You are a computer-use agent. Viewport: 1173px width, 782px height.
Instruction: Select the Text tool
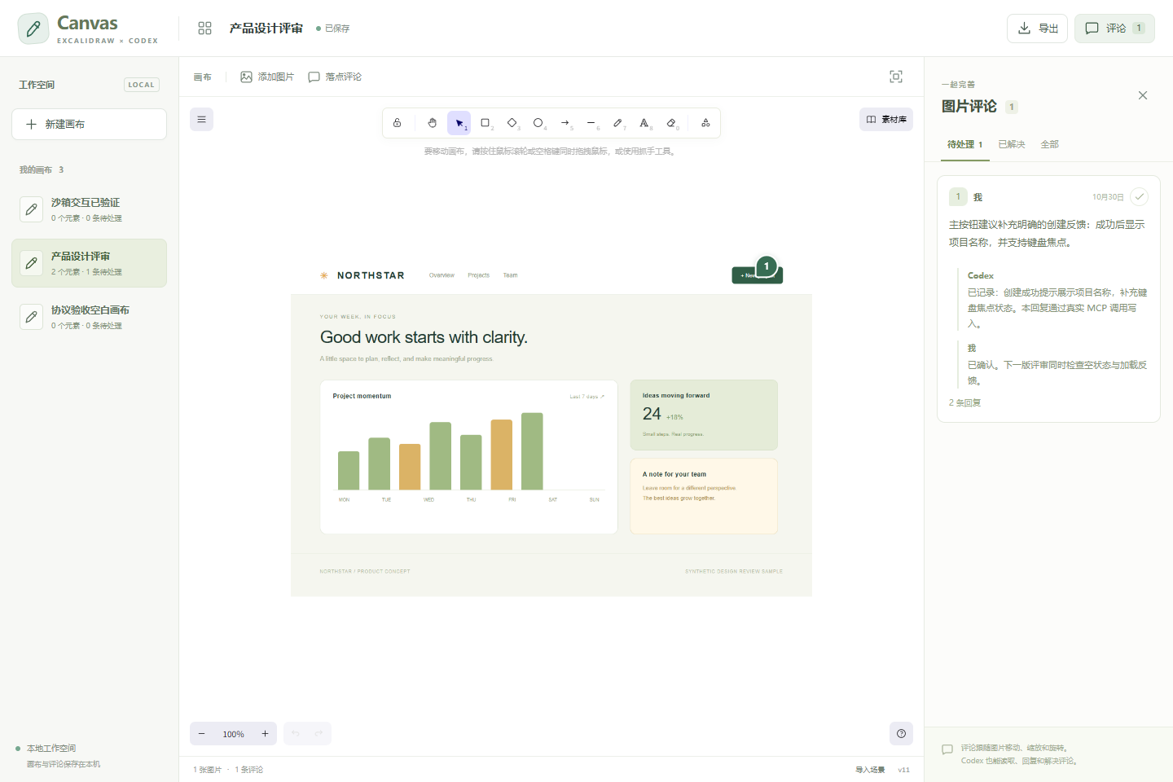point(644,123)
